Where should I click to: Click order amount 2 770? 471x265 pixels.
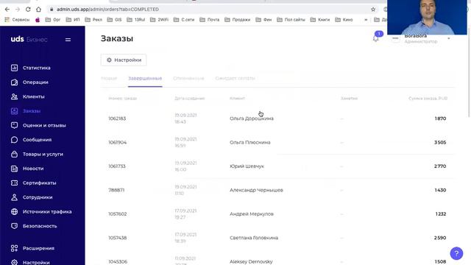pos(440,166)
